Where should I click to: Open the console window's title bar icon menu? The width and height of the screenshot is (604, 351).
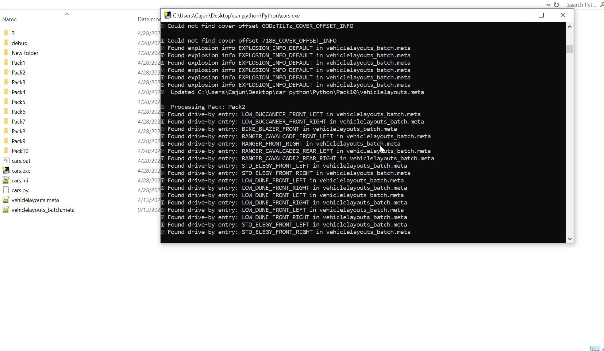(x=167, y=15)
